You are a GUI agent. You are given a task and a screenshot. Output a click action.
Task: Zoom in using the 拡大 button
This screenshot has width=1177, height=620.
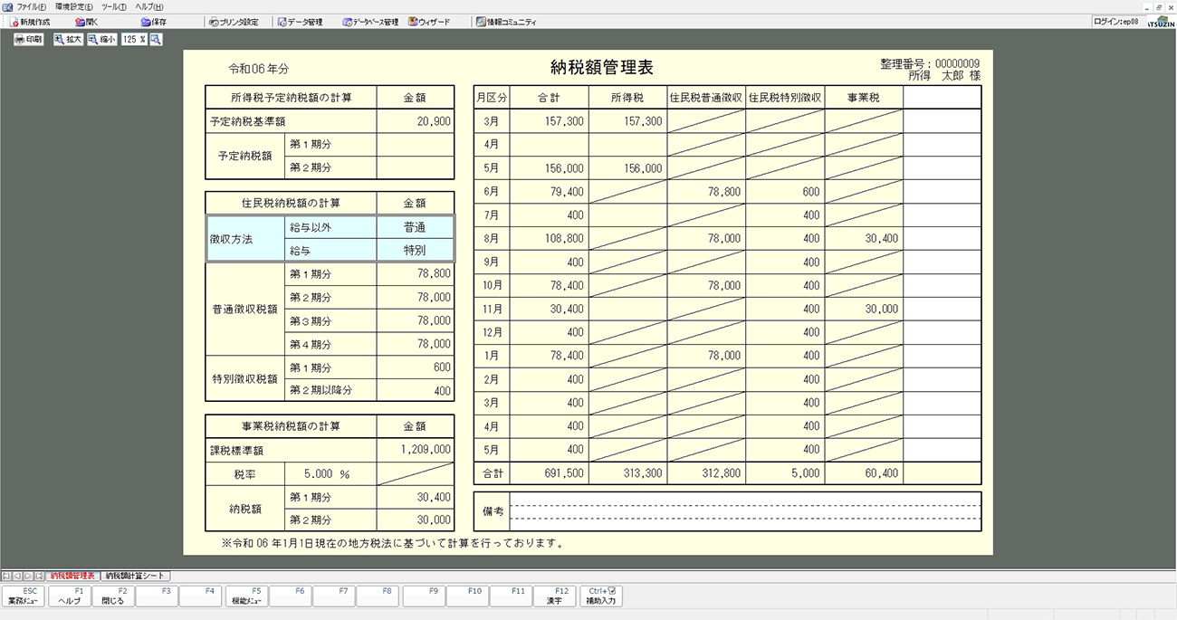(x=68, y=40)
